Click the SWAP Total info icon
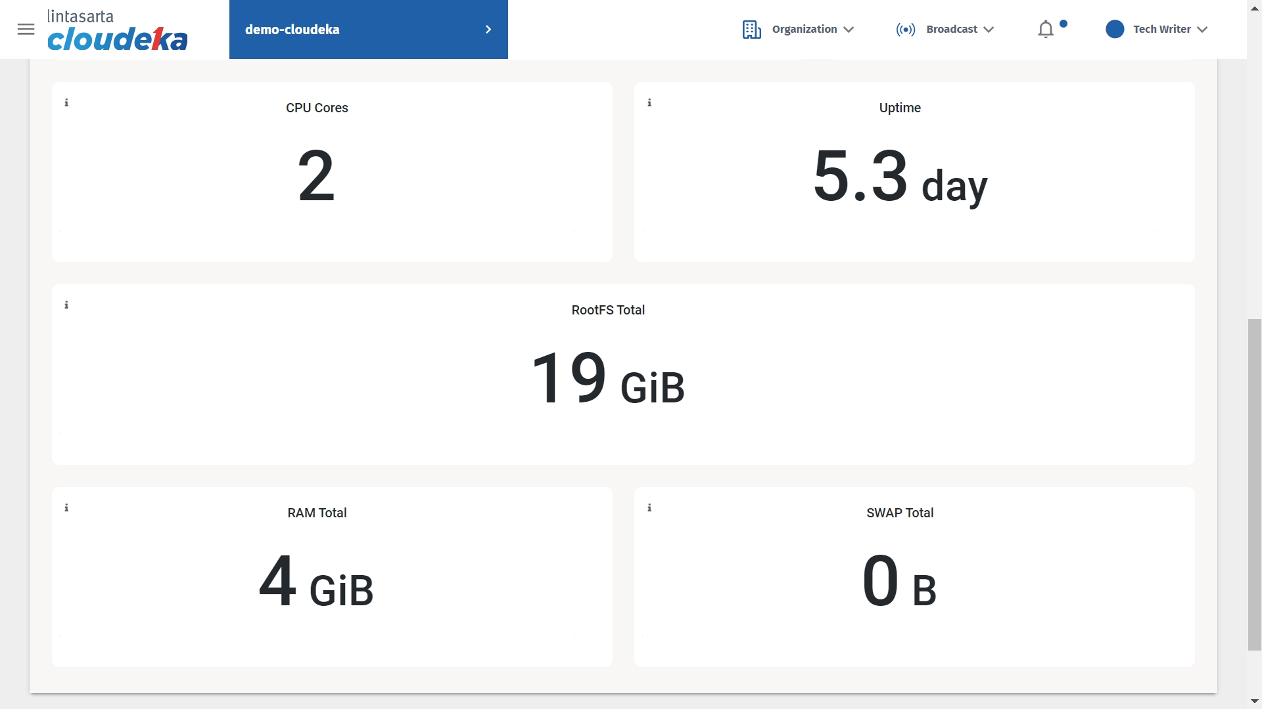1262x709 pixels. coord(649,508)
